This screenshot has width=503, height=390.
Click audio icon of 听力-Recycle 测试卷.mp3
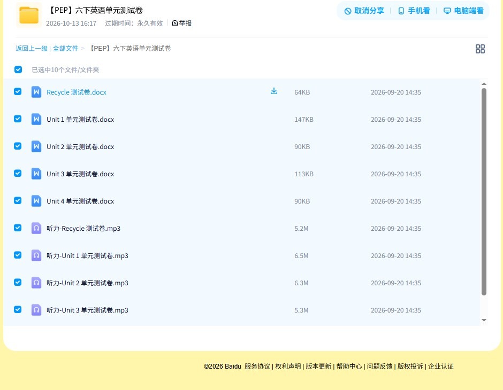tap(36, 228)
